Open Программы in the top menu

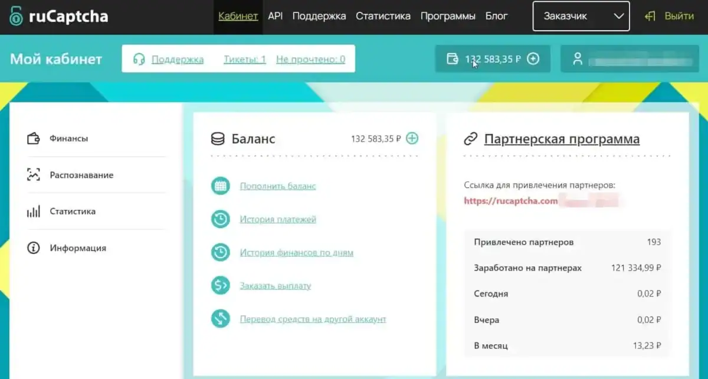(448, 16)
